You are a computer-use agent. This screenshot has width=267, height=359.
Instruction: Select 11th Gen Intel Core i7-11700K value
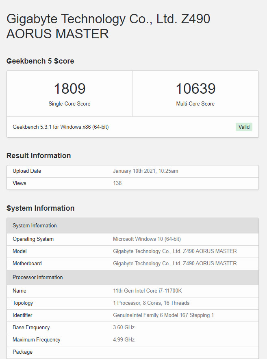(148, 291)
